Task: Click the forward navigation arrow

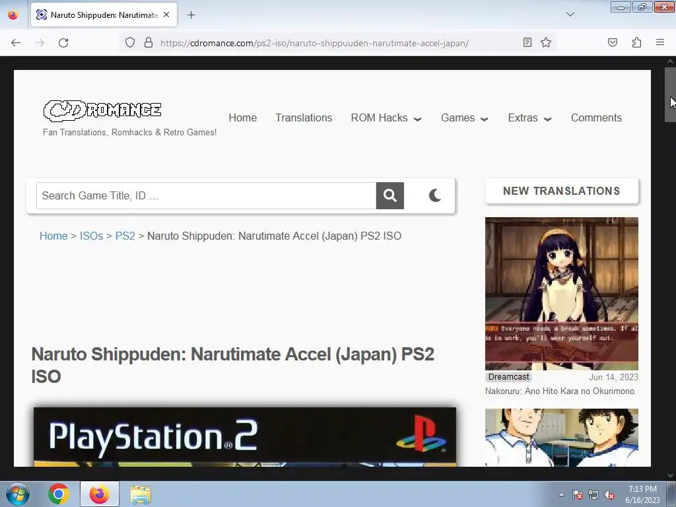Action: 40,43
